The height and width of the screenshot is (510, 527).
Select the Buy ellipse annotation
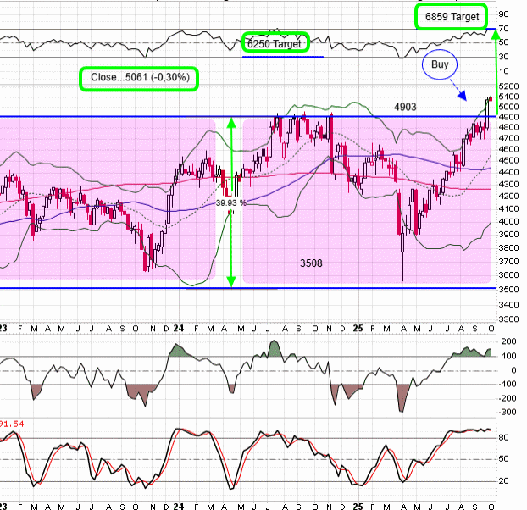441,64
